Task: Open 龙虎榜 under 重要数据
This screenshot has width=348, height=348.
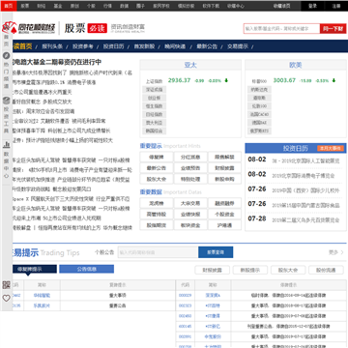Action: pos(157,203)
